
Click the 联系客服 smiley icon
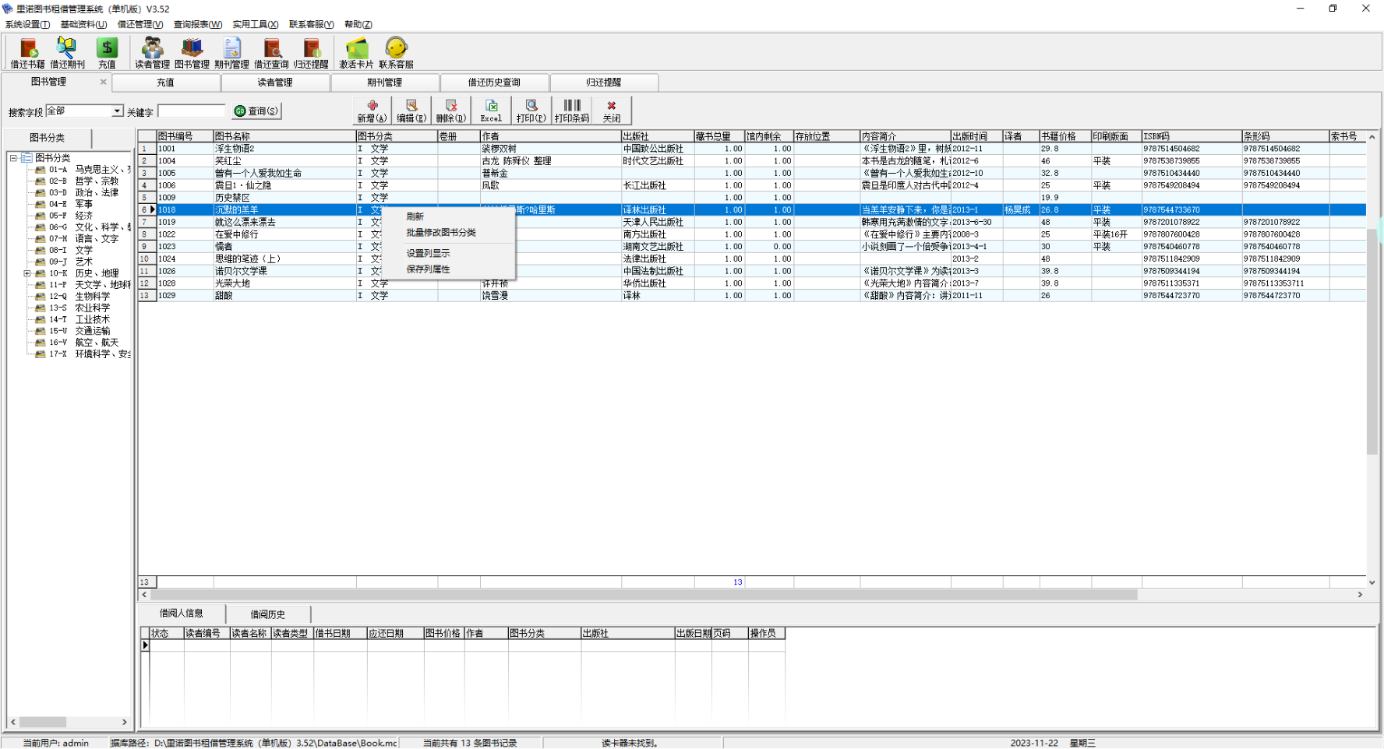396,53
